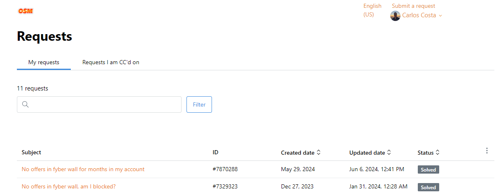Sort by Status arrows icon
Viewport: 496px width, 195px height.
point(438,153)
